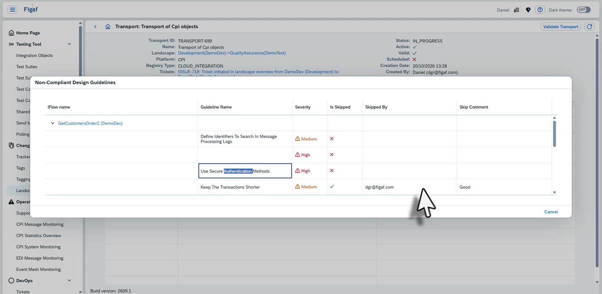This screenshot has height=294, width=602.
Task: Collapse the Testing Tool section chevron
Action: click(x=69, y=44)
